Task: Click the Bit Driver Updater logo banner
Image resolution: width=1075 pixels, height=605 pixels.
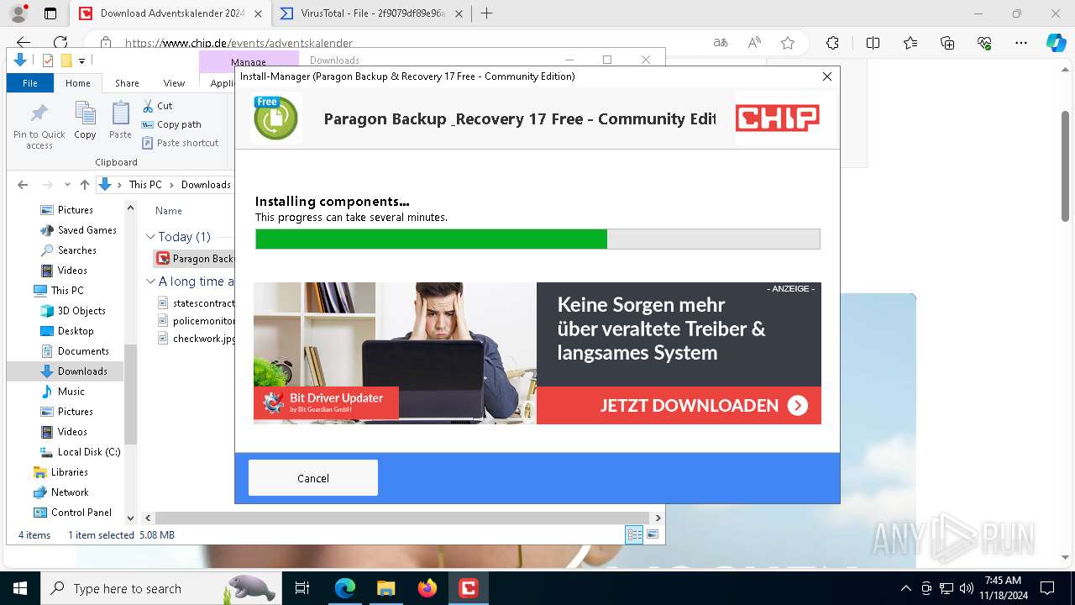Action: tap(326, 402)
